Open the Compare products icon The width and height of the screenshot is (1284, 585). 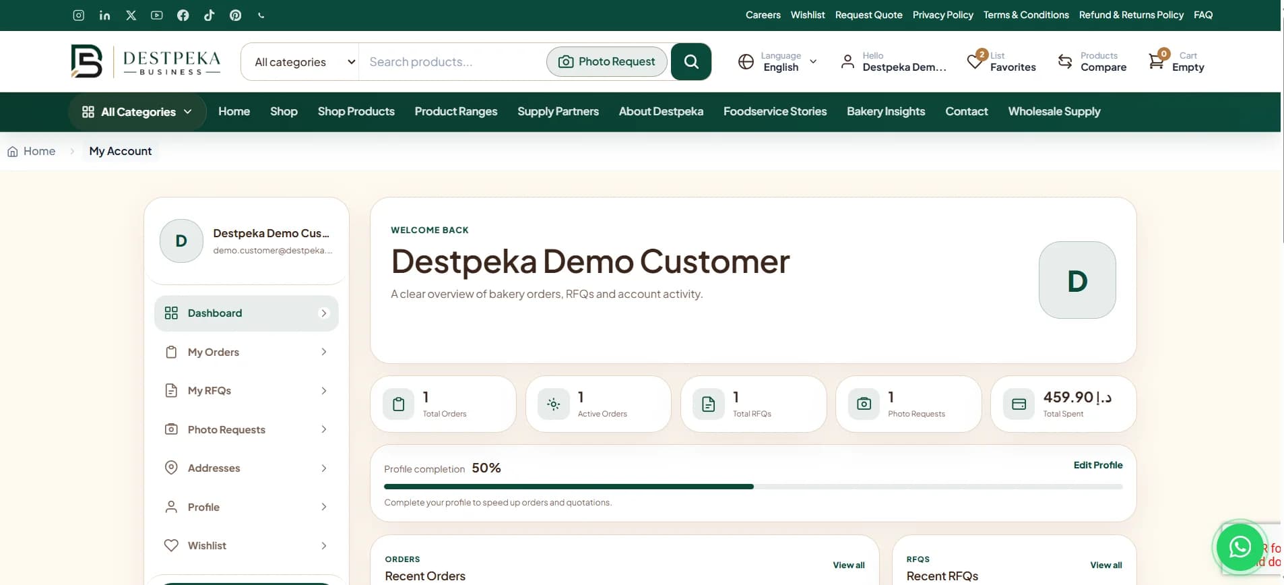tap(1091, 61)
